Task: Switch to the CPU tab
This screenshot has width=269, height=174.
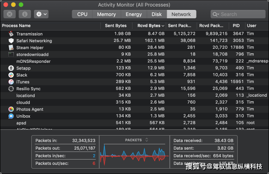Action: (x=82, y=14)
